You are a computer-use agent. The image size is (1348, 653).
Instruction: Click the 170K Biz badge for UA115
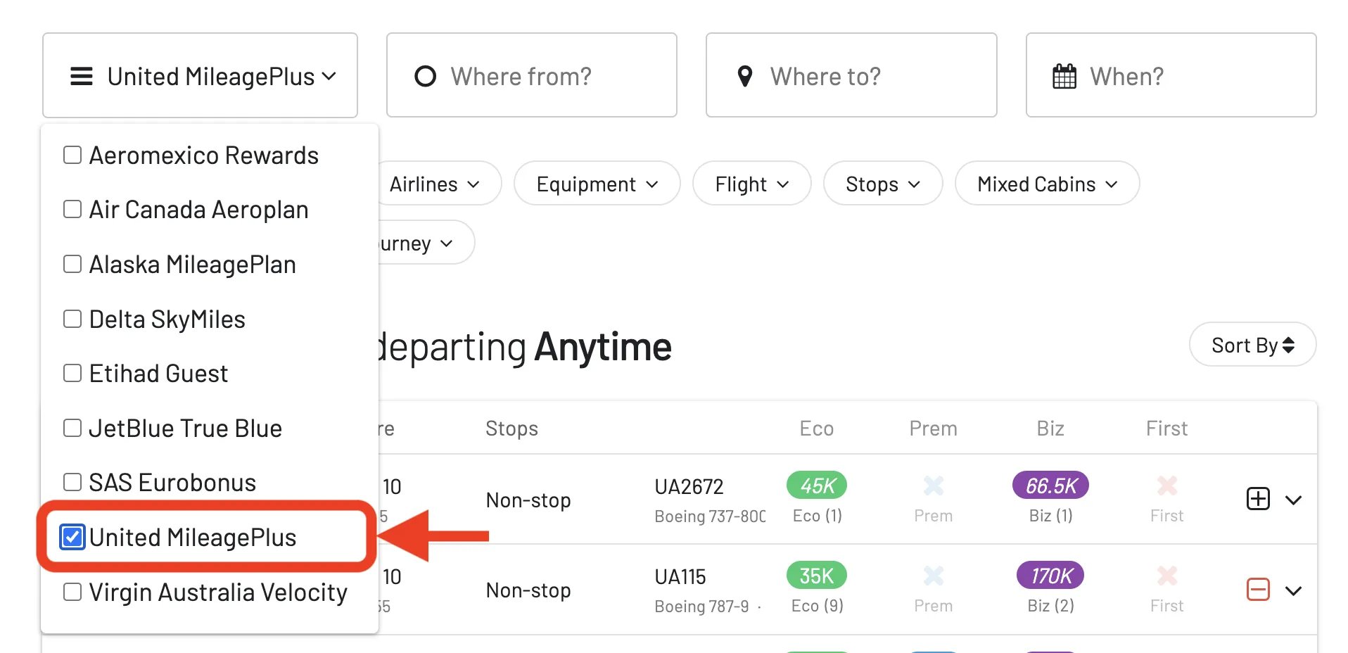[x=1050, y=576]
